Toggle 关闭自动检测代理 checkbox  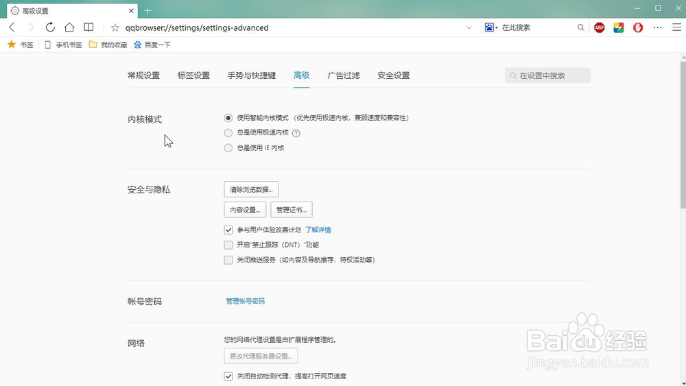pos(228,376)
